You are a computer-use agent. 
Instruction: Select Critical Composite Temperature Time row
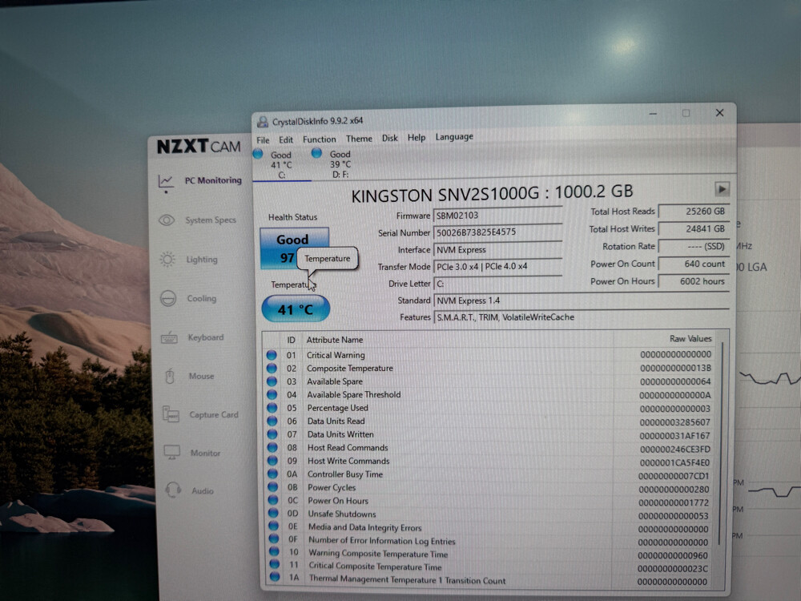pyautogui.click(x=489, y=567)
